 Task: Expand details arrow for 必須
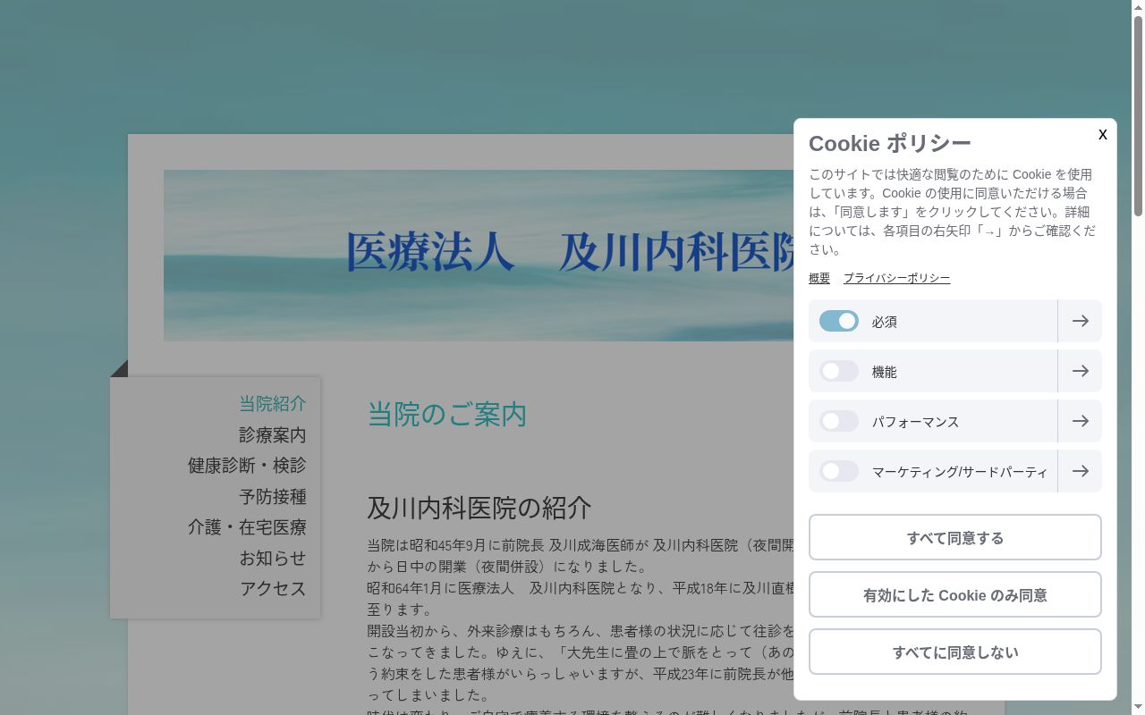1080,321
